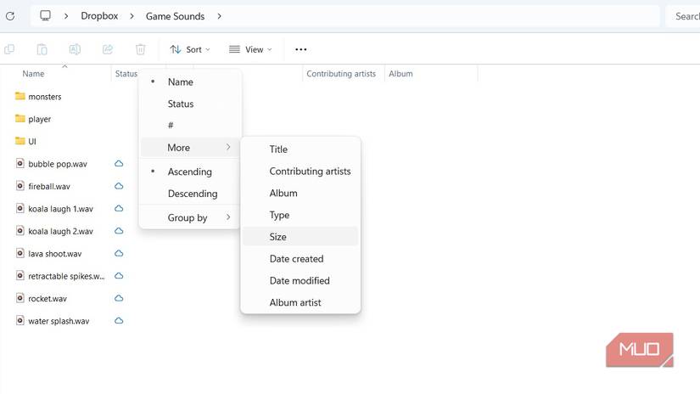
Task: Click the Name column header
Action: point(33,74)
